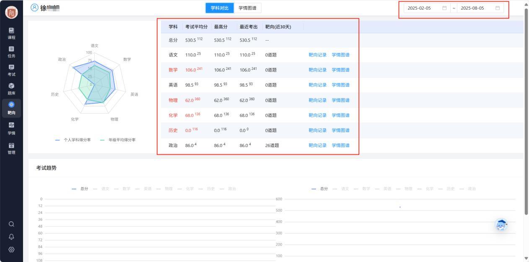This screenshot has width=529, height=262.
Task: Toggle 个人学科得分率 radar legend
Action: (x=73, y=140)
